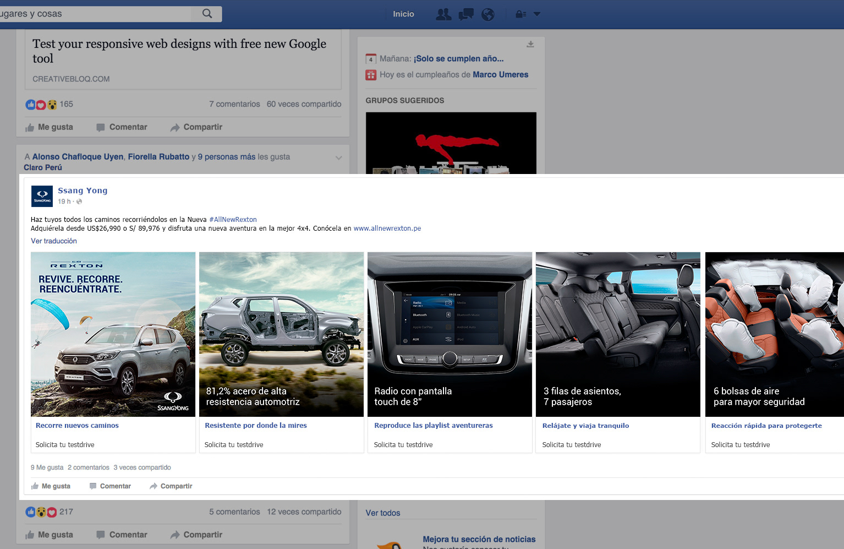Open the 81,2% acero carousel image
Screen dimensions: 844x549
click(281, 334)
